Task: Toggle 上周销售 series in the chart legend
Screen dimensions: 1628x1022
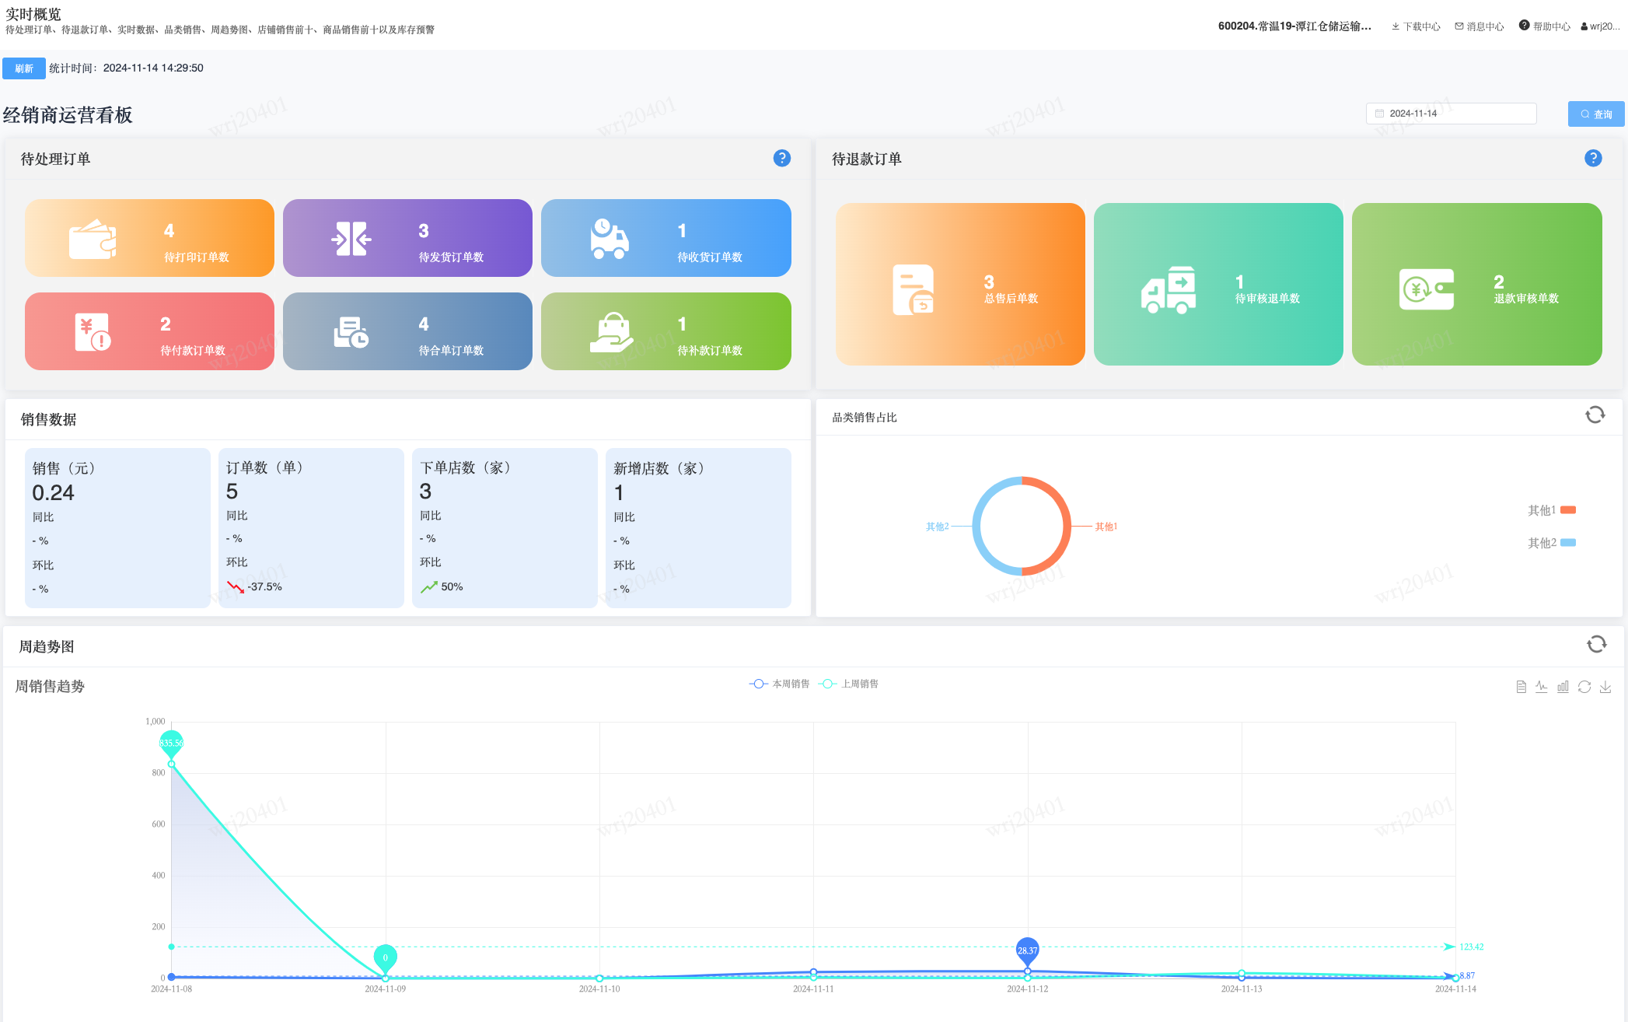Action: [849, 684]
